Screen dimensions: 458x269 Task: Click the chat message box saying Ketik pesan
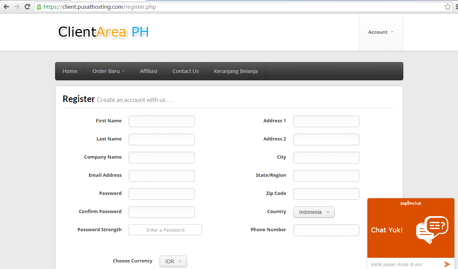399,264
